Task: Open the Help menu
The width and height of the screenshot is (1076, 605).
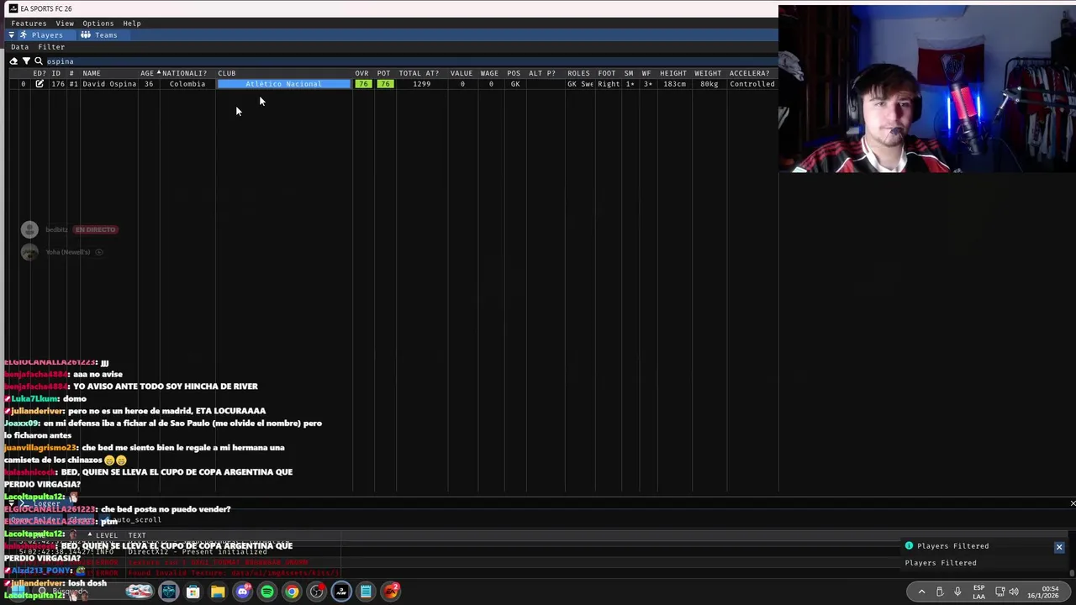Action: [132, 24]
